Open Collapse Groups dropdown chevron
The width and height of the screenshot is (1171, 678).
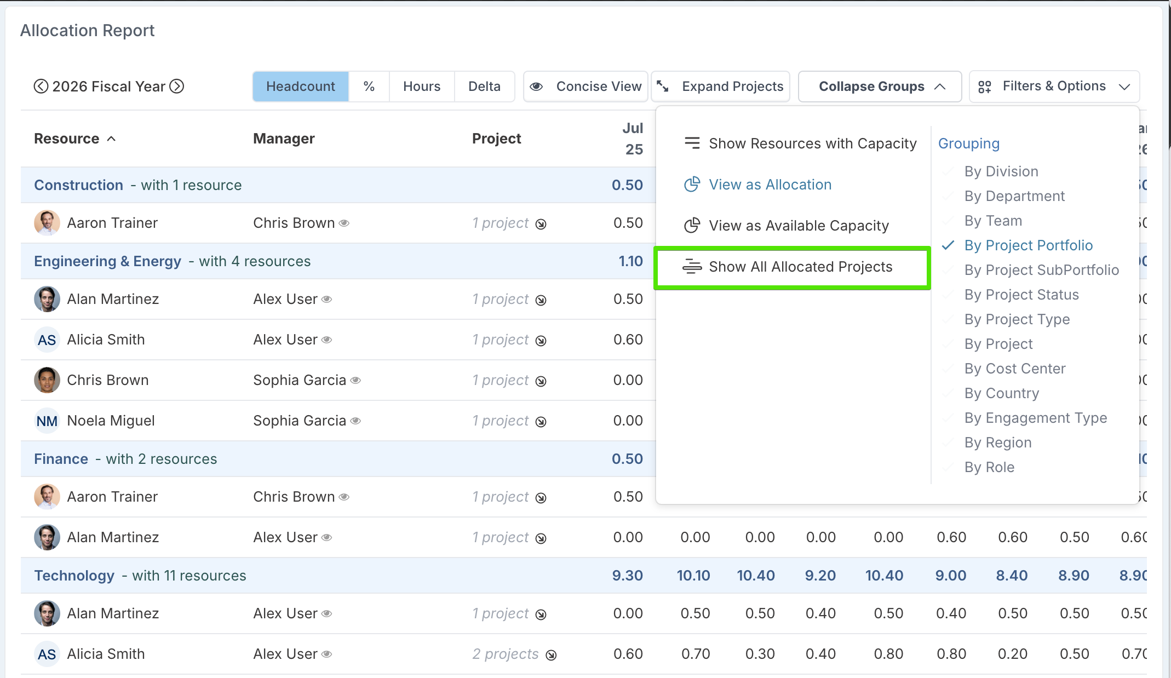940,87
